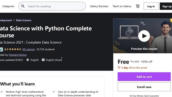Screen dimensions: 172x97
Task: Click the search magnifier icon
Action: 23,6
